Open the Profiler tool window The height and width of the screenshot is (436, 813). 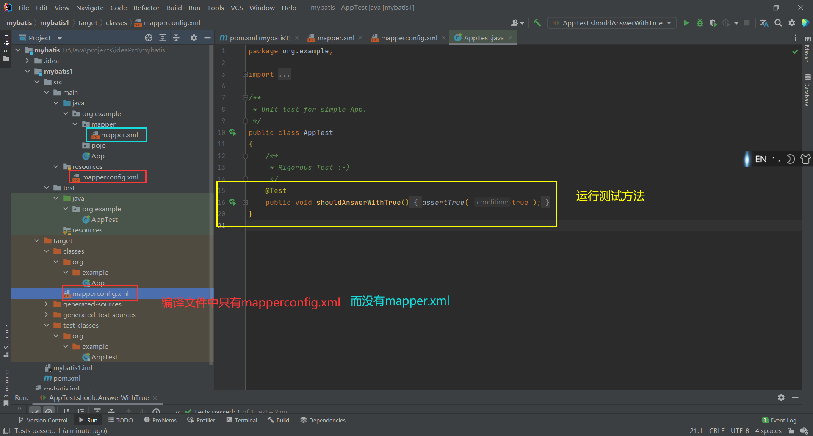point(201,420)
